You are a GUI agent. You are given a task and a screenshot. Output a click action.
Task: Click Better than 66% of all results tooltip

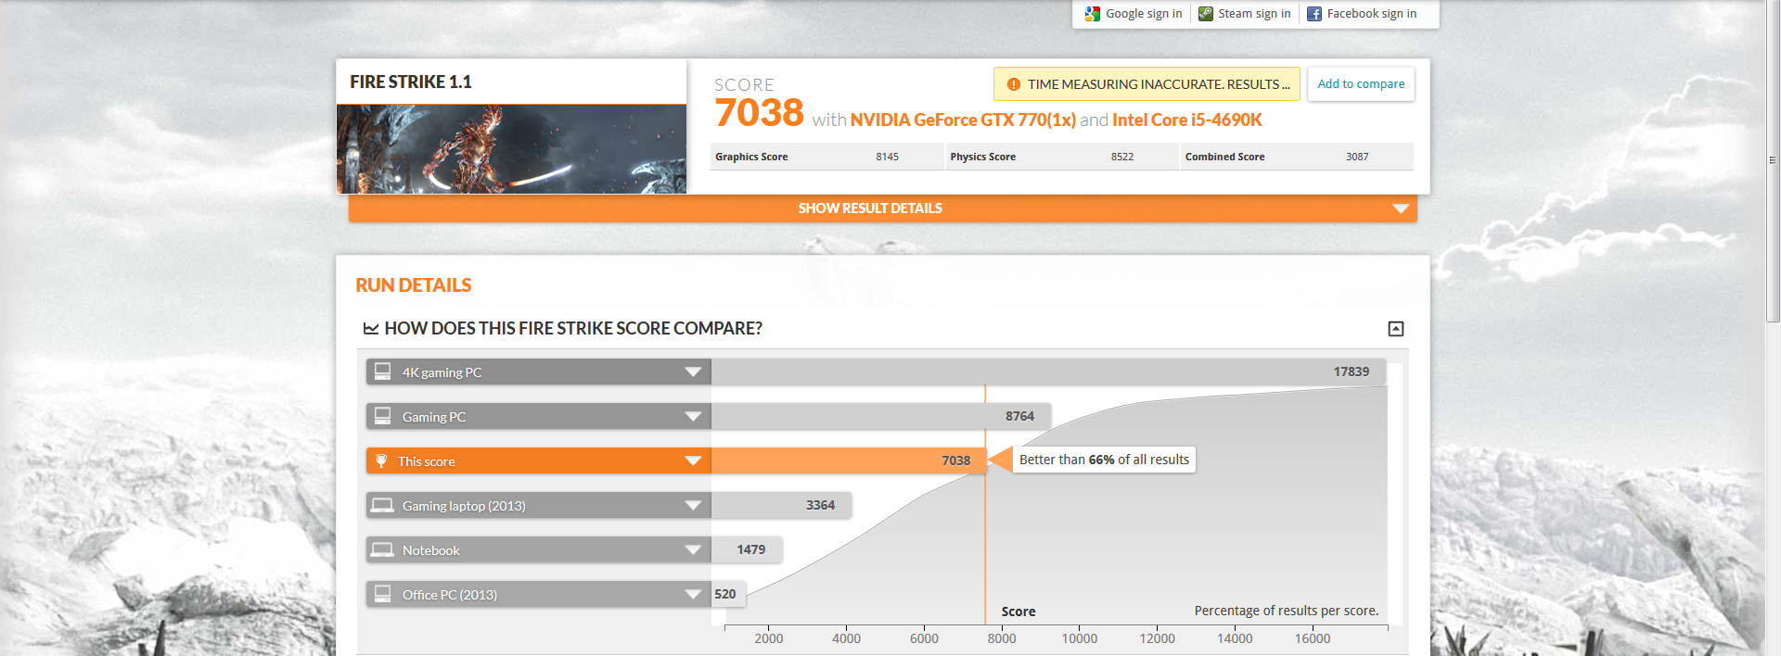1104,460
